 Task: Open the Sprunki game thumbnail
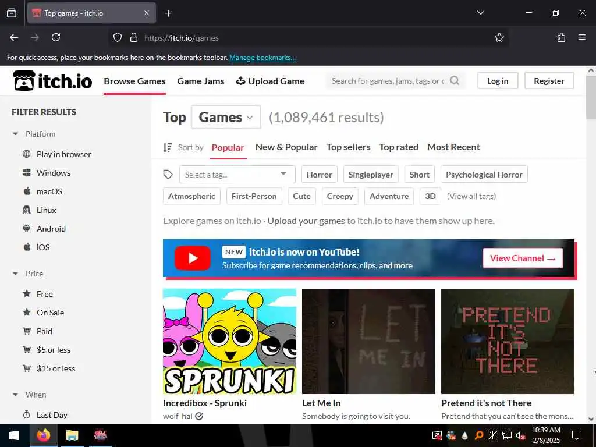click(229, 341)
